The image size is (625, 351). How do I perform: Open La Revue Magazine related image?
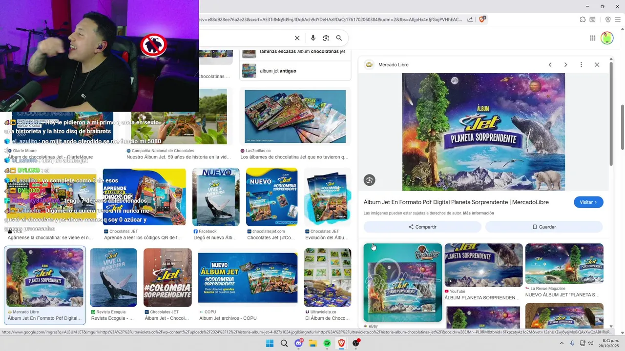[x=564, y=264]
